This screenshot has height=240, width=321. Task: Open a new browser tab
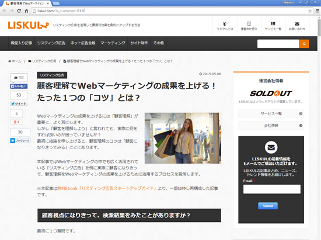click(56, 3)
